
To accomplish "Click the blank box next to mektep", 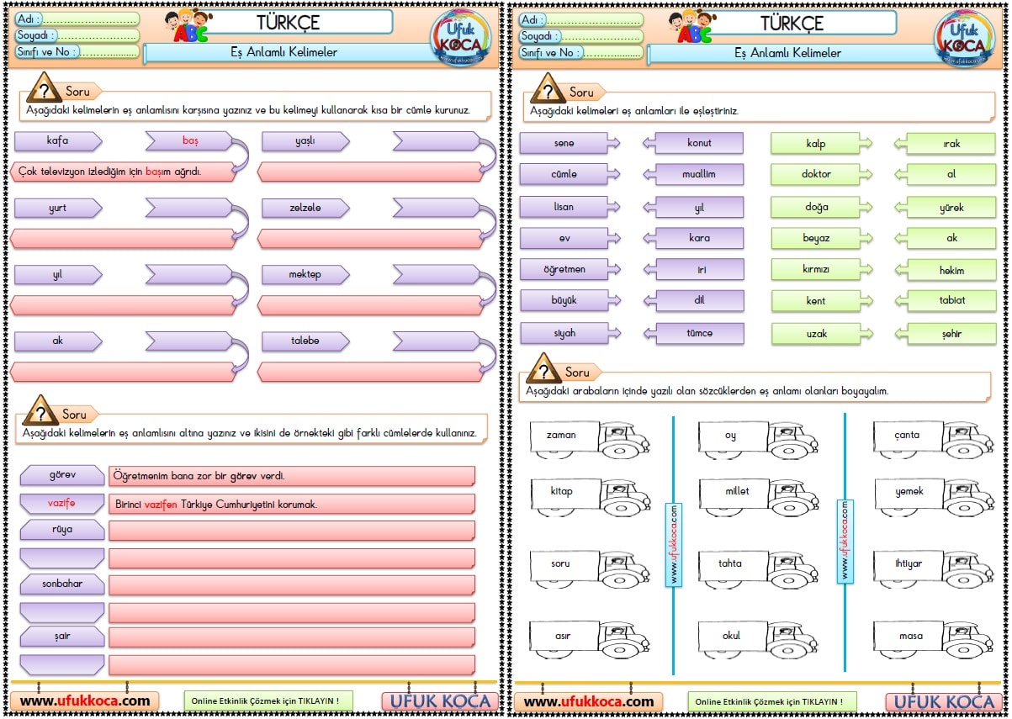I will pos(437,274).
